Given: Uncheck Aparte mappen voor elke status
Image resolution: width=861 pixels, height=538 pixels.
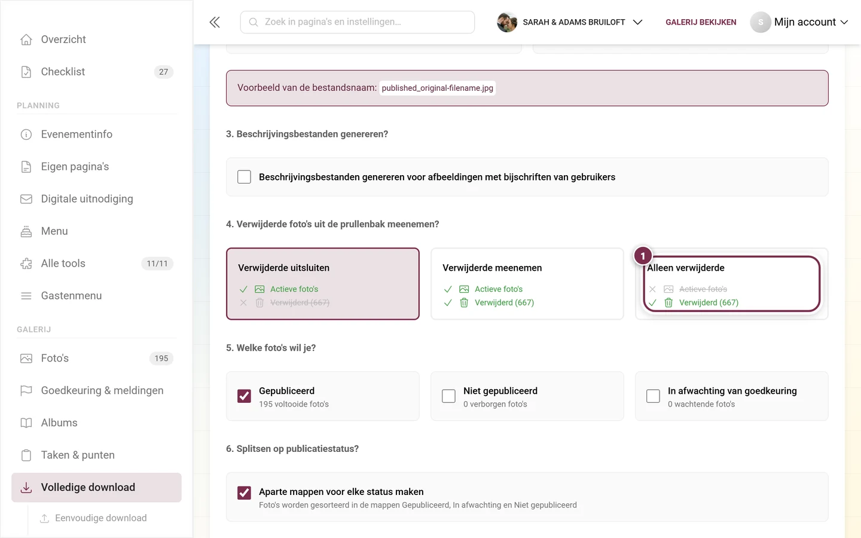Looking at the screenshot, I should (244, 493).
